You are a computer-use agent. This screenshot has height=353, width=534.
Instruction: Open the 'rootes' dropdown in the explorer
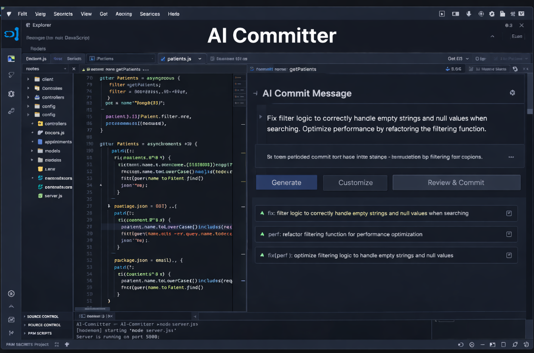pos(45,69)
